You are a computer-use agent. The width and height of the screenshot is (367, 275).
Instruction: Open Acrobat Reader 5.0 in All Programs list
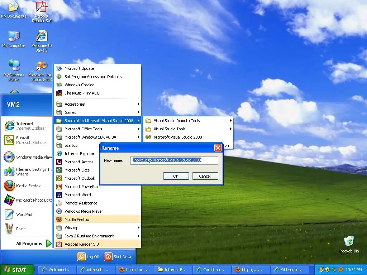point(97,244)
